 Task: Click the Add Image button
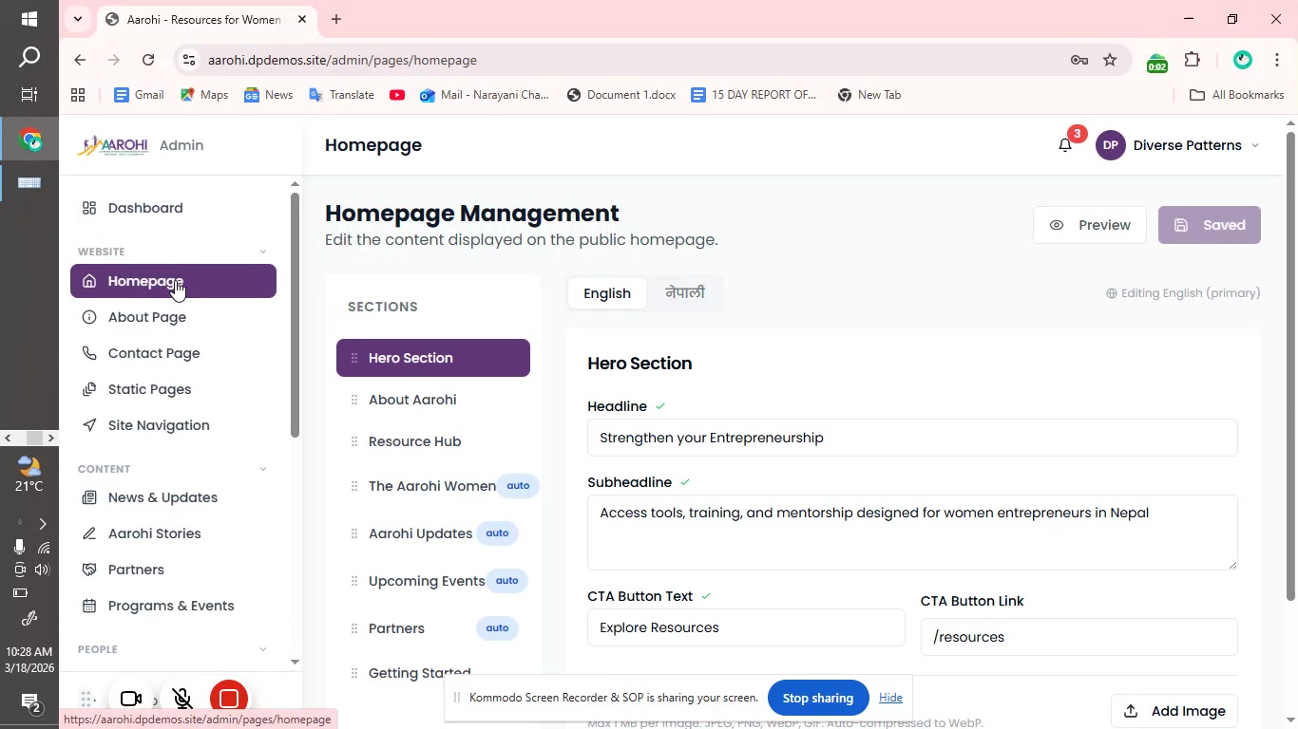(x=1174, y=711)
